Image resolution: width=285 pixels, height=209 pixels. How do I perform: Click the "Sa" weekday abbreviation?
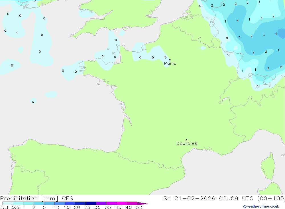pyautogui.click(x=167, y=198)
